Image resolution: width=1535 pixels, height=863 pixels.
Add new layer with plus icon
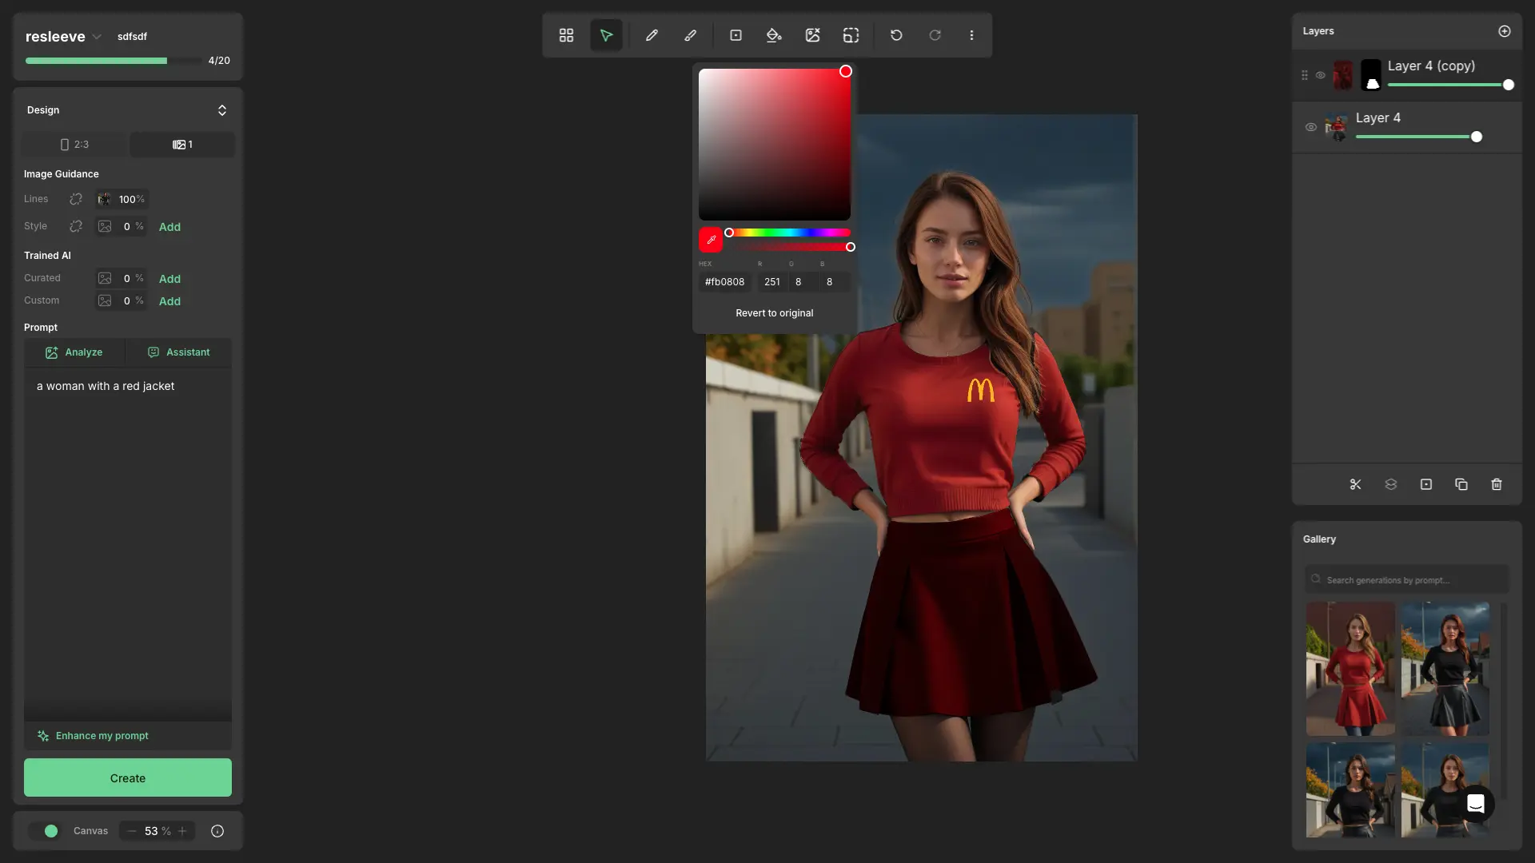(1504, 31)
